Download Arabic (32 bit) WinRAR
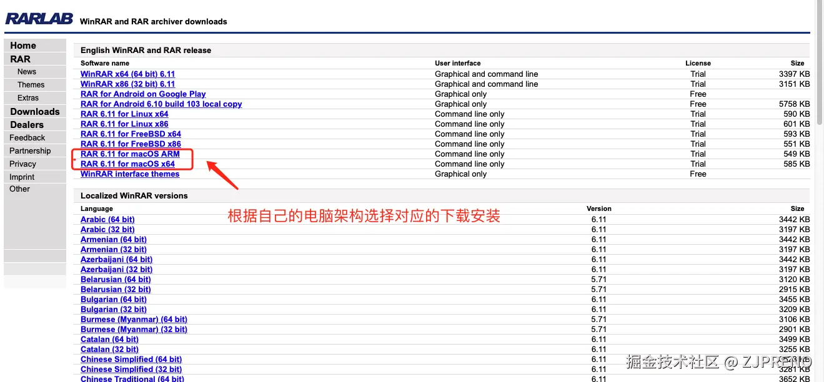The width and height of the screenshot is (824, 382). coord(107,230)
